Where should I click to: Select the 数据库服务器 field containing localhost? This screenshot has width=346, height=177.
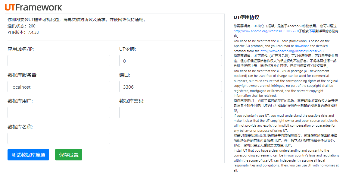59,87
